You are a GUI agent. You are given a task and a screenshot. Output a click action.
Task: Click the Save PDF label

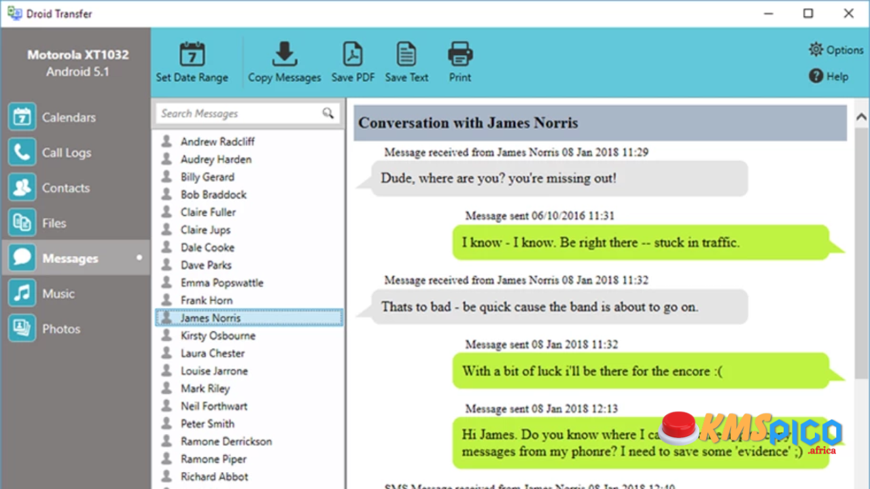(x=353, y=77)
